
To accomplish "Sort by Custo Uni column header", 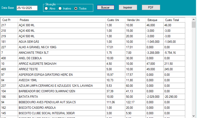I will click(113, 20).
